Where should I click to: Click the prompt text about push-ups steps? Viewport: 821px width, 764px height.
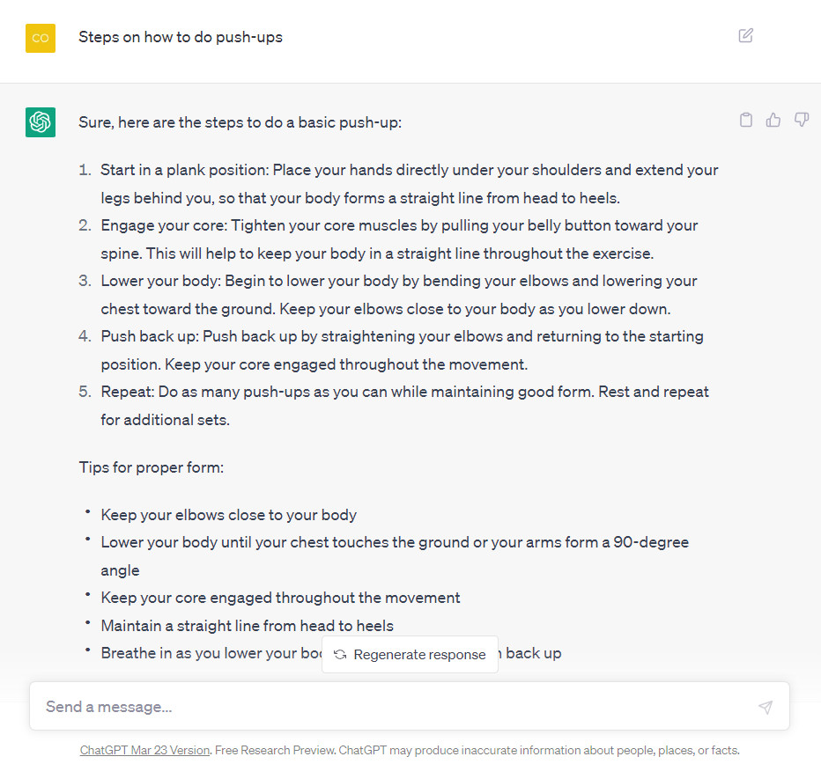pos(181,37)
